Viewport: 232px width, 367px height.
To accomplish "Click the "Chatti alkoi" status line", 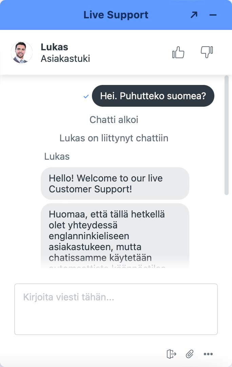I will pyautogui.click(x=114, y=120).
